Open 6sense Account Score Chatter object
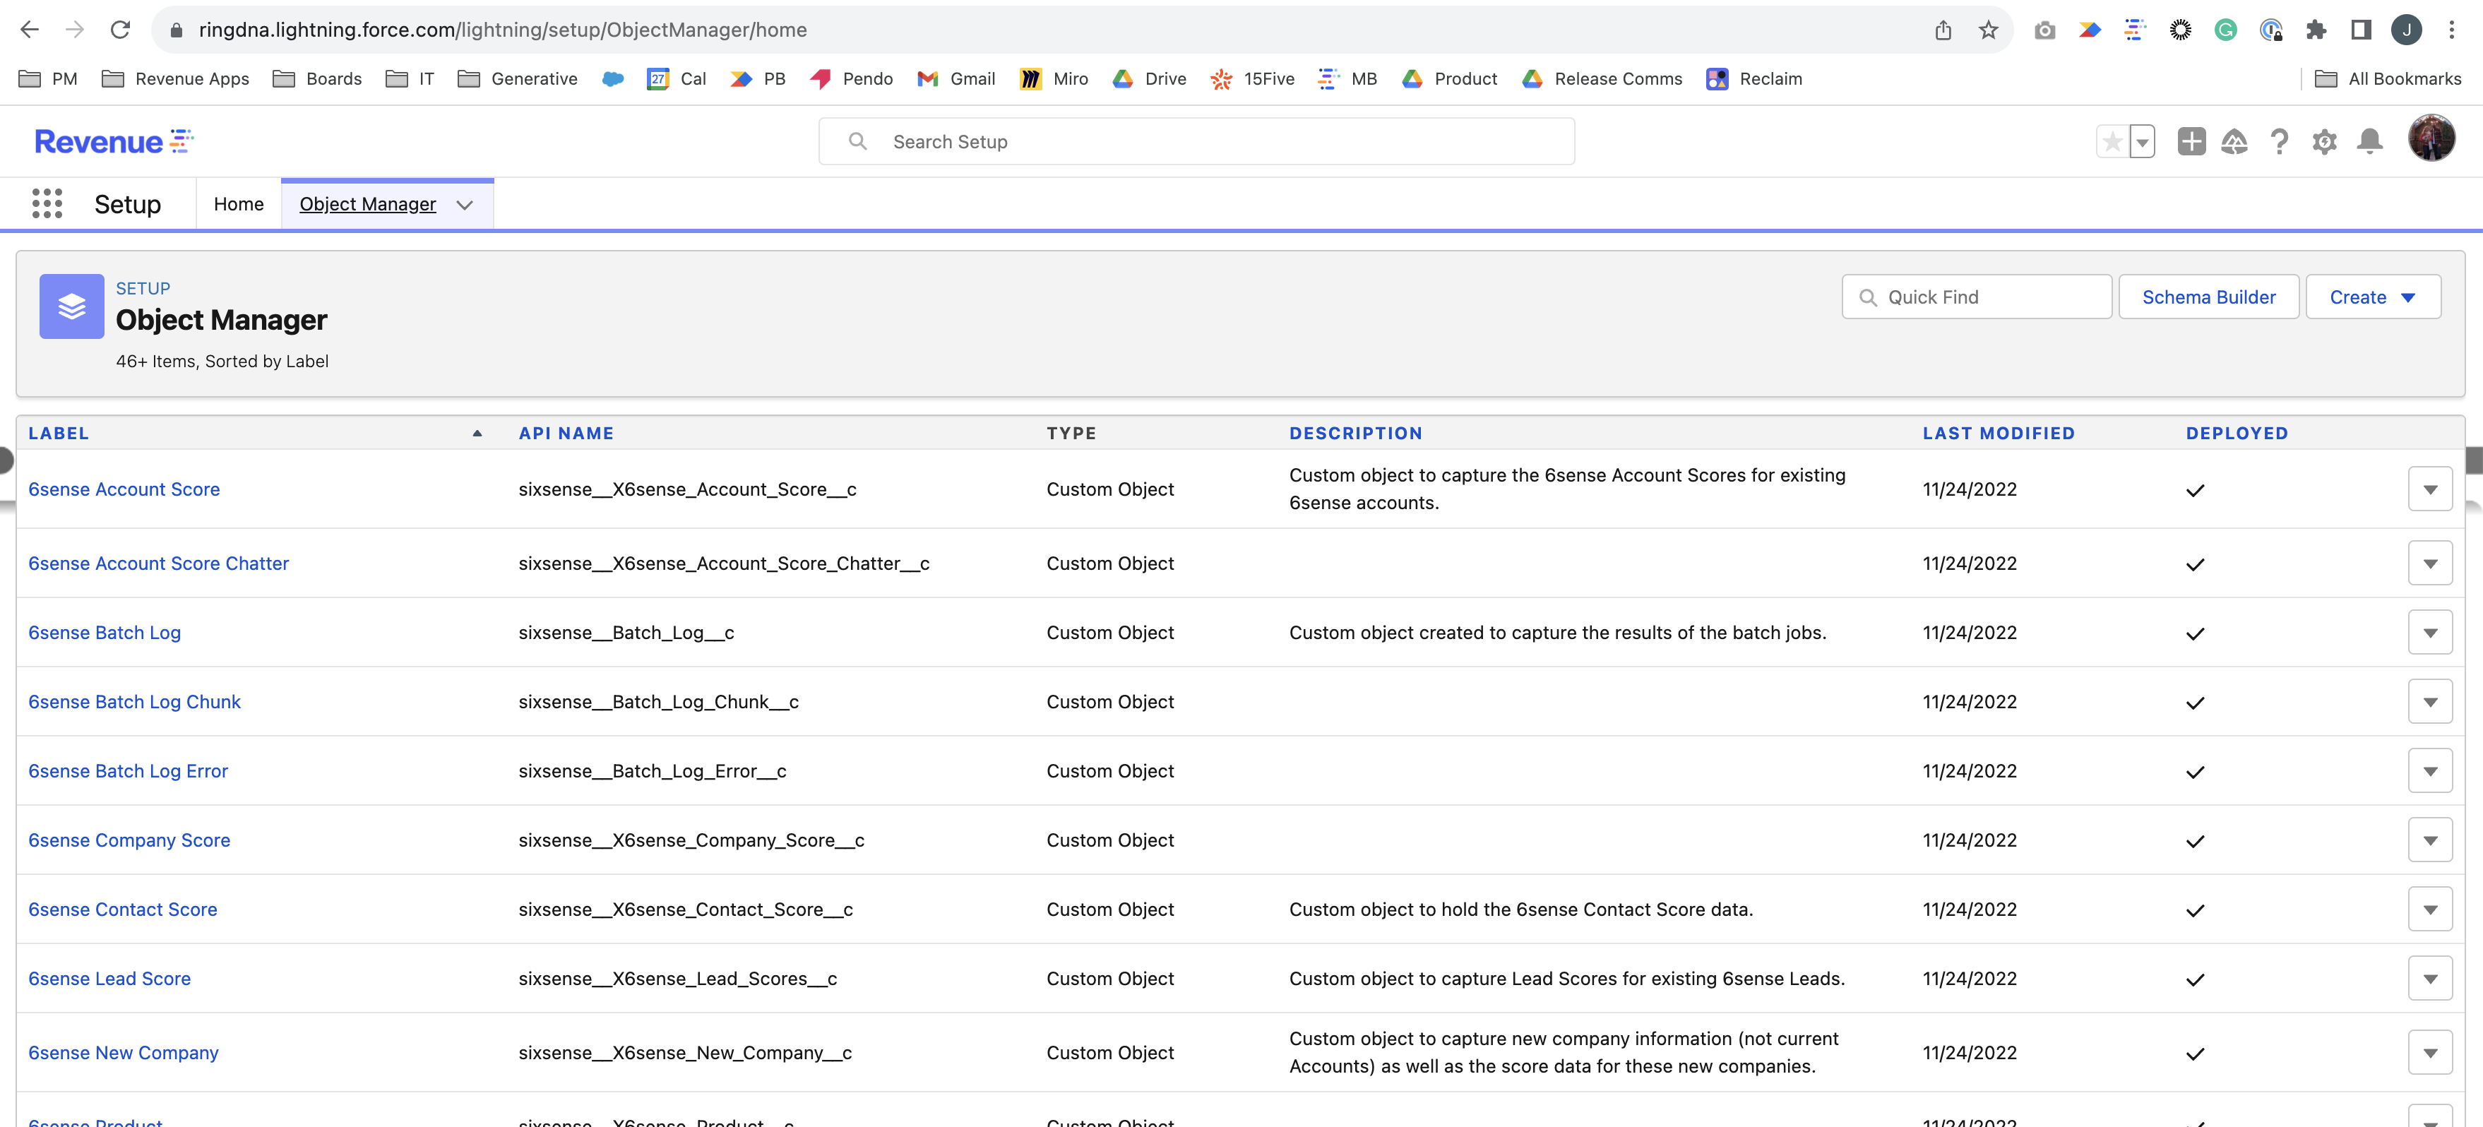Viewport: 2483px width, 1127px height. pyautogui.click(x=158, y=564)
